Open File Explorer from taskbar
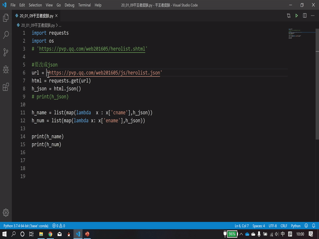 [x=41, y=234]
